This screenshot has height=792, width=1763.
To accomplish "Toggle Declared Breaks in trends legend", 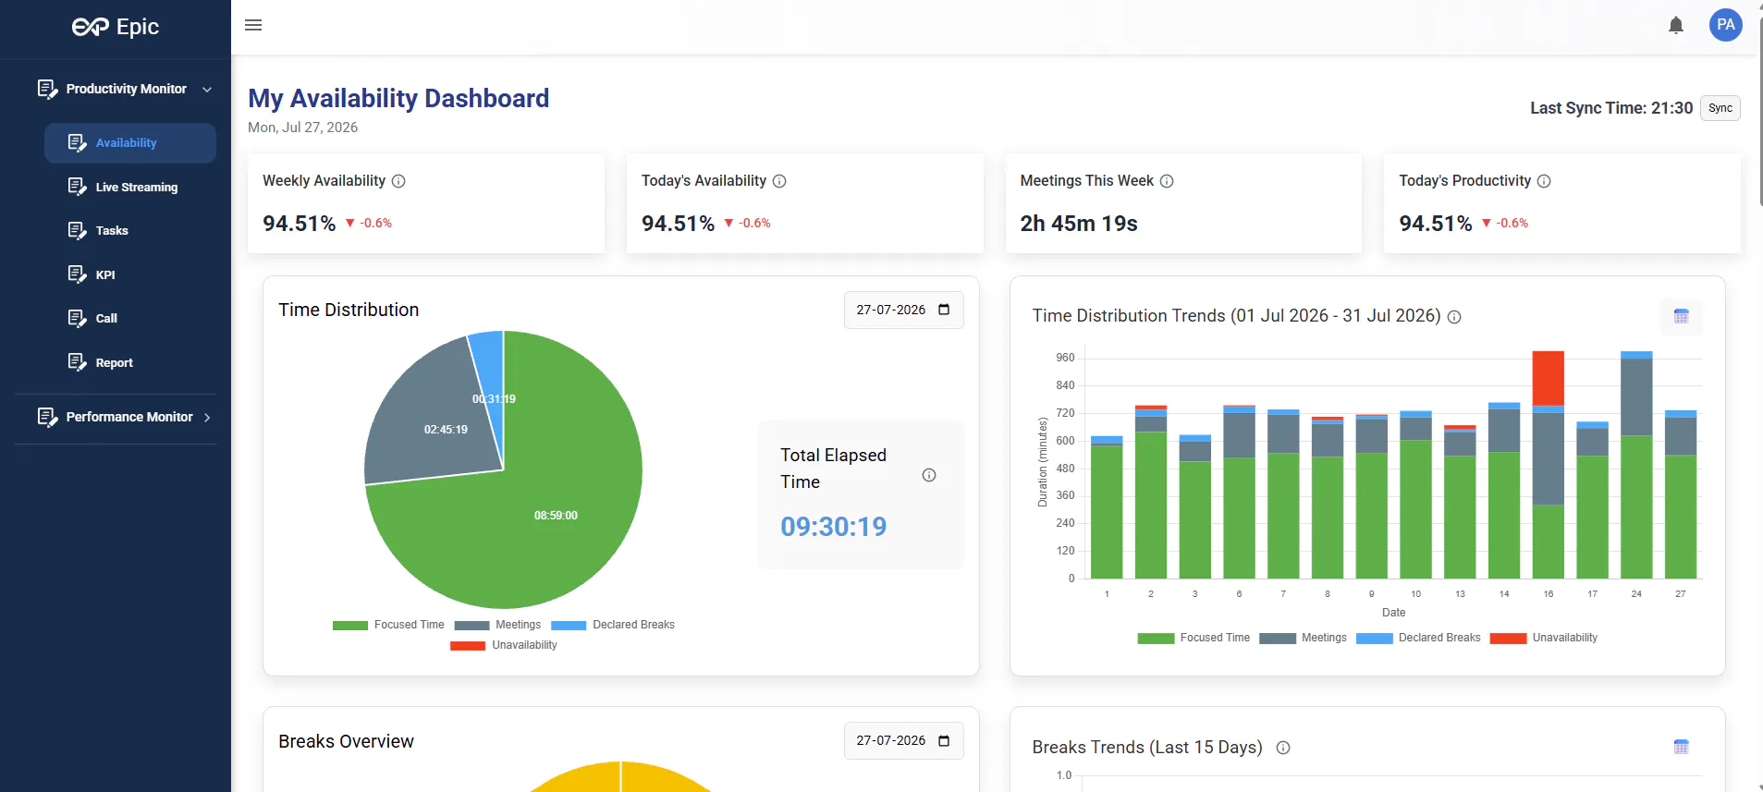I will coord(1418,638).
